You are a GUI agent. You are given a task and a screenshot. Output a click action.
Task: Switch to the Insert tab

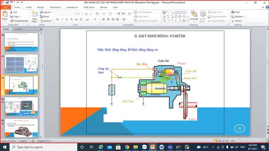[x=29, y=7]
